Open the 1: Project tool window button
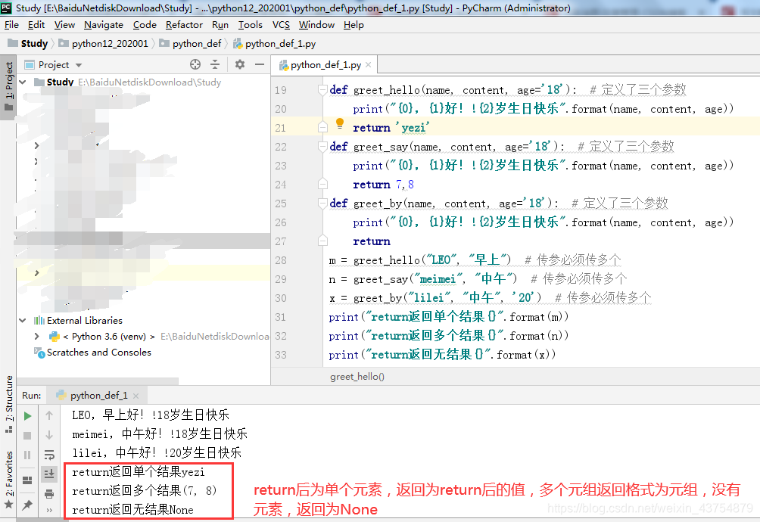 pos(9,86)
